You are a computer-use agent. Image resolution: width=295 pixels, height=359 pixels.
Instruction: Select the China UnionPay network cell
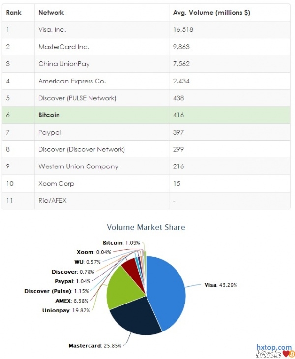[64, 64]
